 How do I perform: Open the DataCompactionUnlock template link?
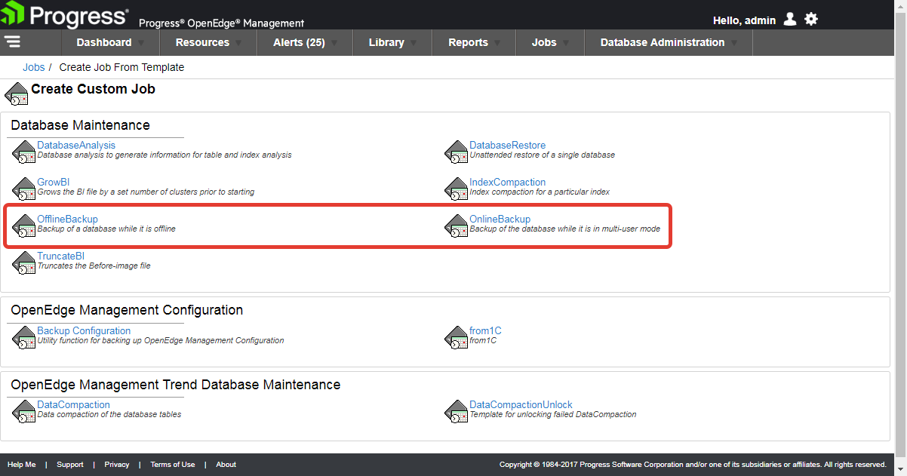point(521,404)
